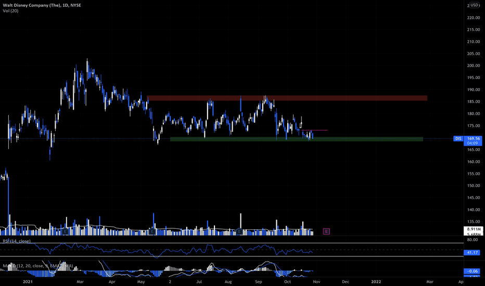Click the 80.00 RSI scale label
This screenshot has width=485, height=286.
point(473,240)
